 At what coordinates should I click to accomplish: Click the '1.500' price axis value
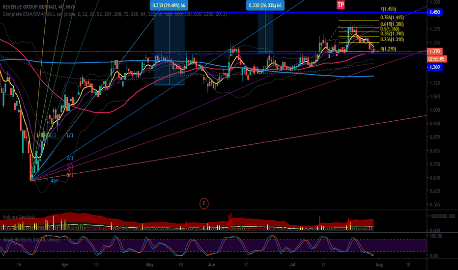(x=435, y=2)
